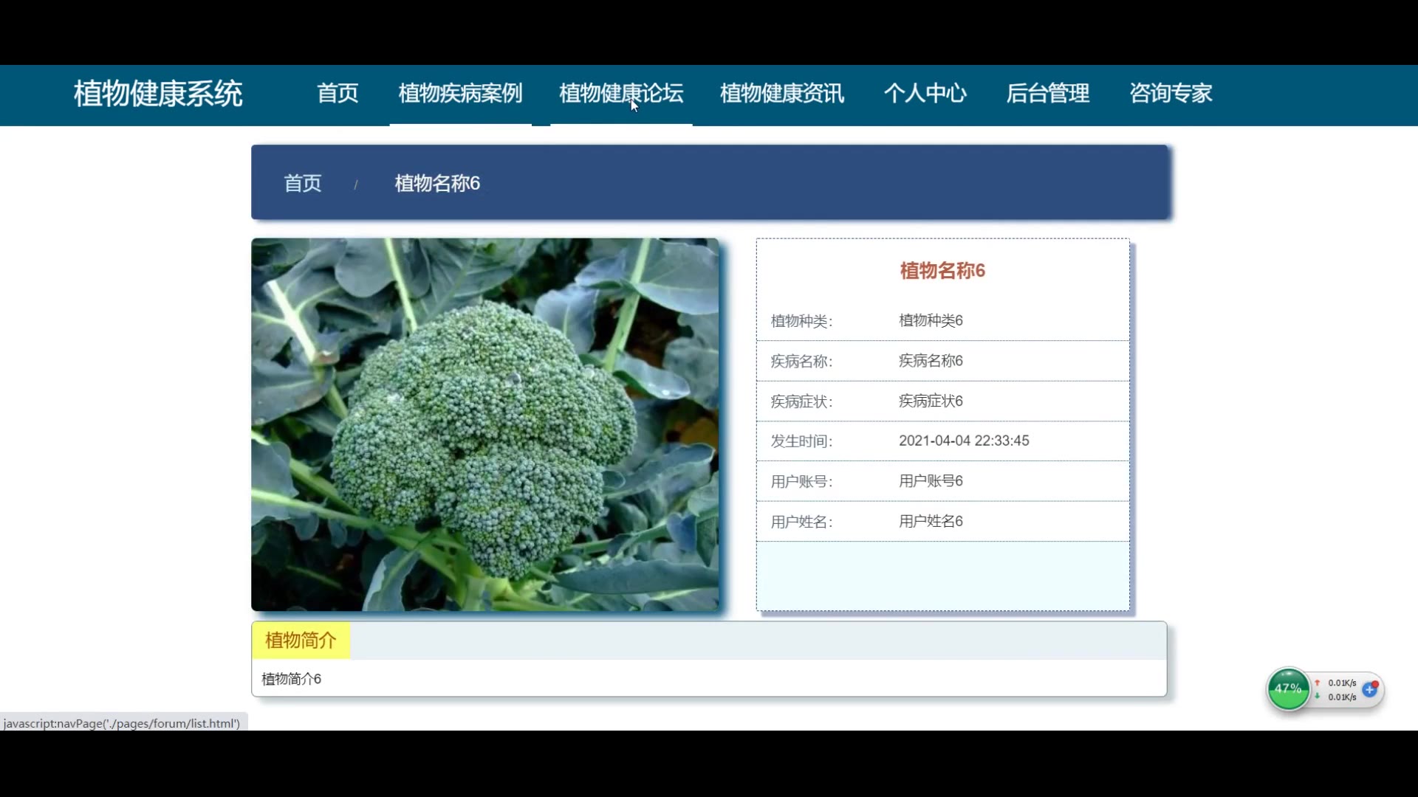Click the 发生时间 date value 2021-04-04
Screen dimensions: 1418x797
963,441
